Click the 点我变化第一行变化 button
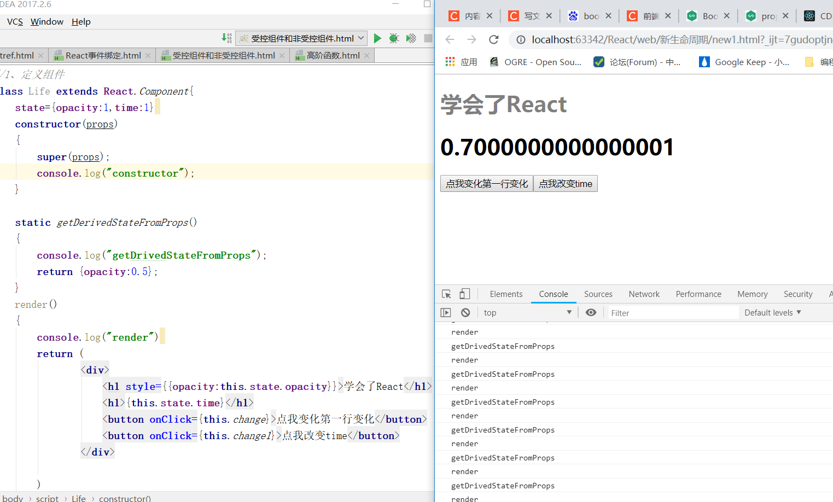This screenshot has height=502, width=833. pyautogui.click(x=487, y=184)
